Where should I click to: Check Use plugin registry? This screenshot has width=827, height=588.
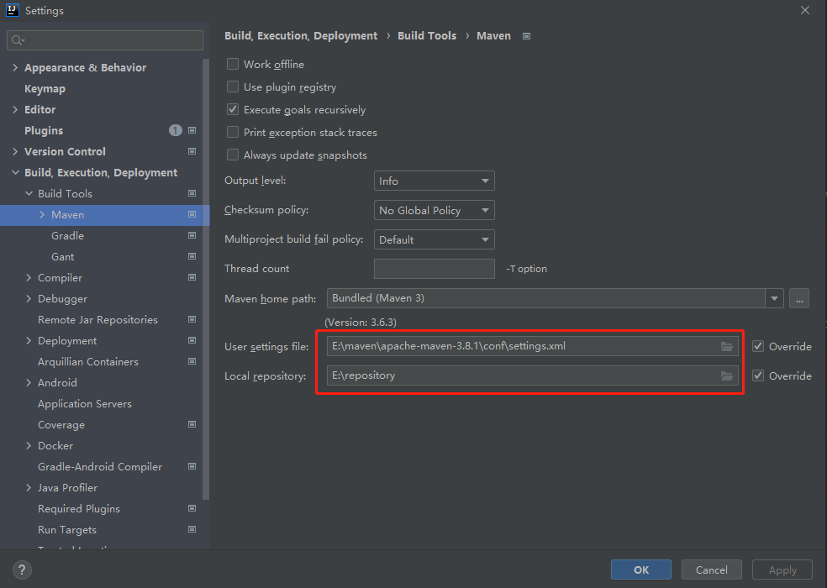pyautogui.click(x=233, y=87)
